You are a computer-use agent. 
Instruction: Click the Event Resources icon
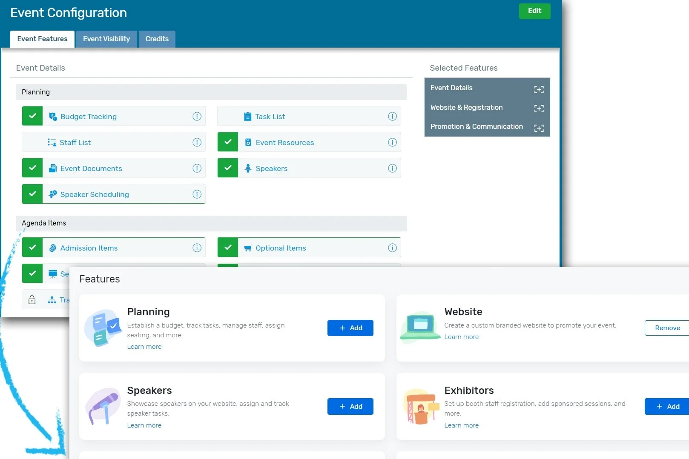(248, 142)
